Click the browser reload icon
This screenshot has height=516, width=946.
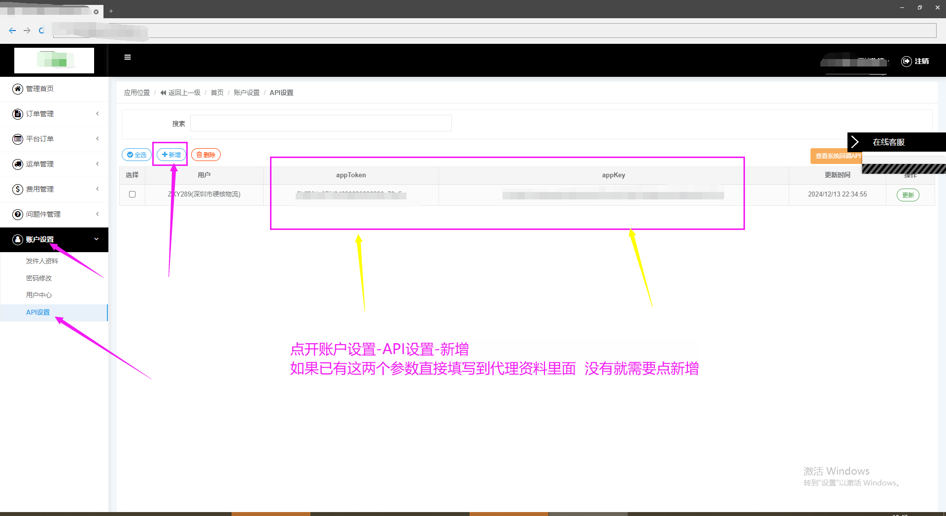42,31
